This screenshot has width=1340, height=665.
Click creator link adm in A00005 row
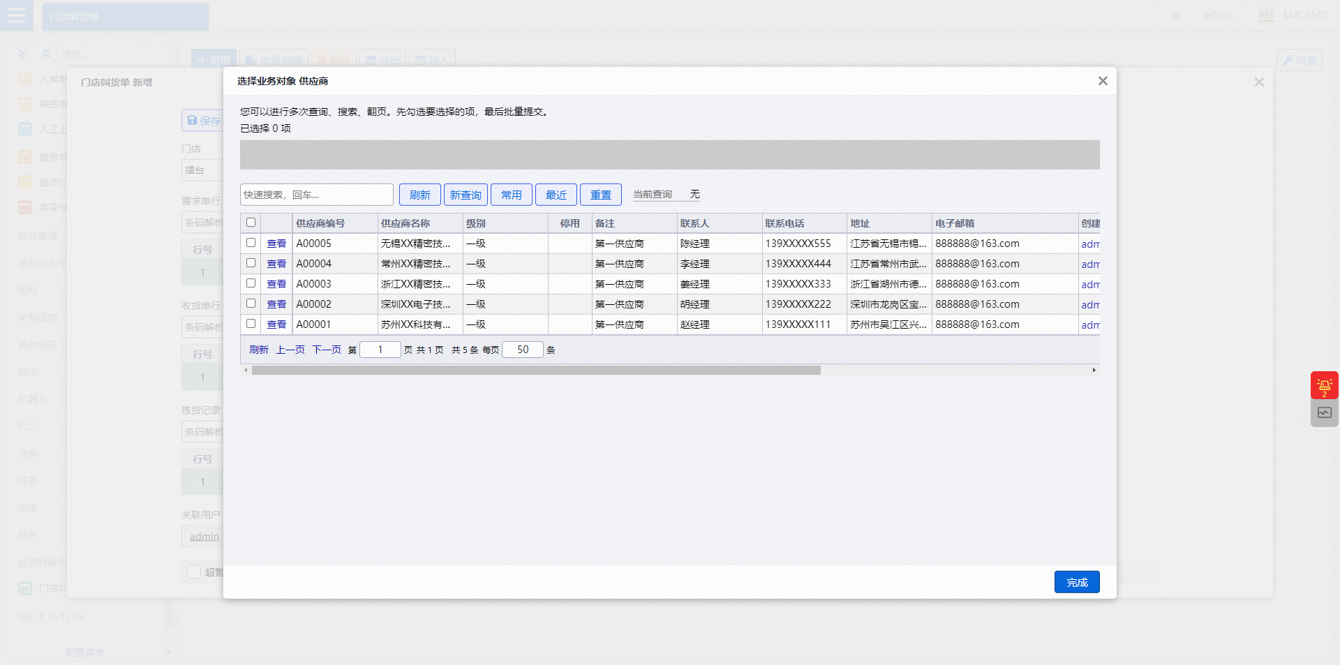(x=1090, y=244)
